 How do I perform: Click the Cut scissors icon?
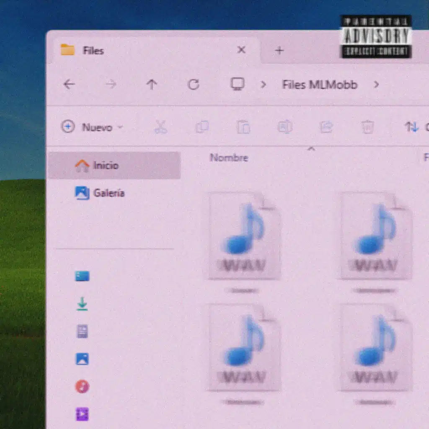tap(160, 127)
